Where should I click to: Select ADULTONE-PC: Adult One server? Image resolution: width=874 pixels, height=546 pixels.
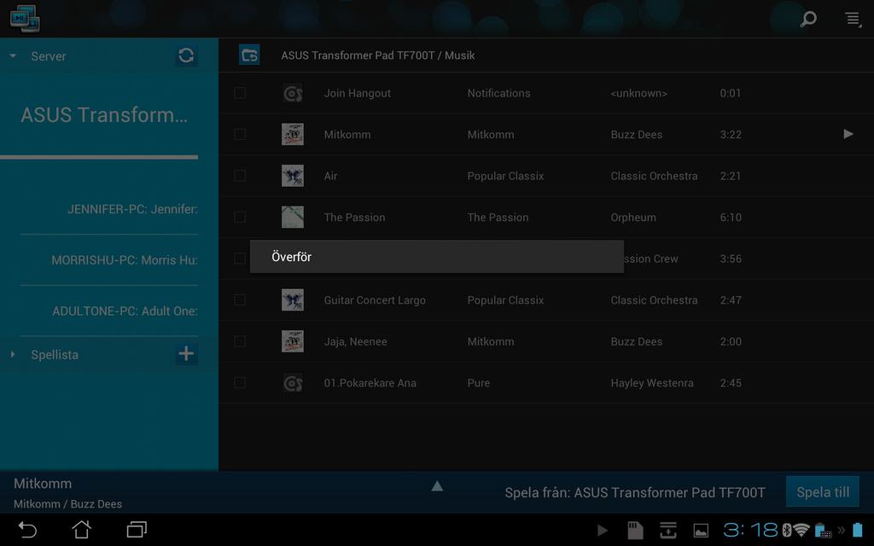pyautogui.click(x=125, y=311)
